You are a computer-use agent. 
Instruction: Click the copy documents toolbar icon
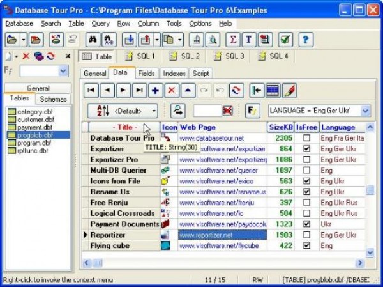click(x=169, y=40)
